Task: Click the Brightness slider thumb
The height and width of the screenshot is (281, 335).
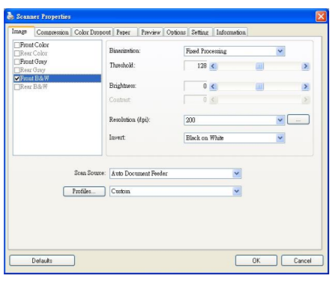Action: pyautogui.click(x=259, y=86)
